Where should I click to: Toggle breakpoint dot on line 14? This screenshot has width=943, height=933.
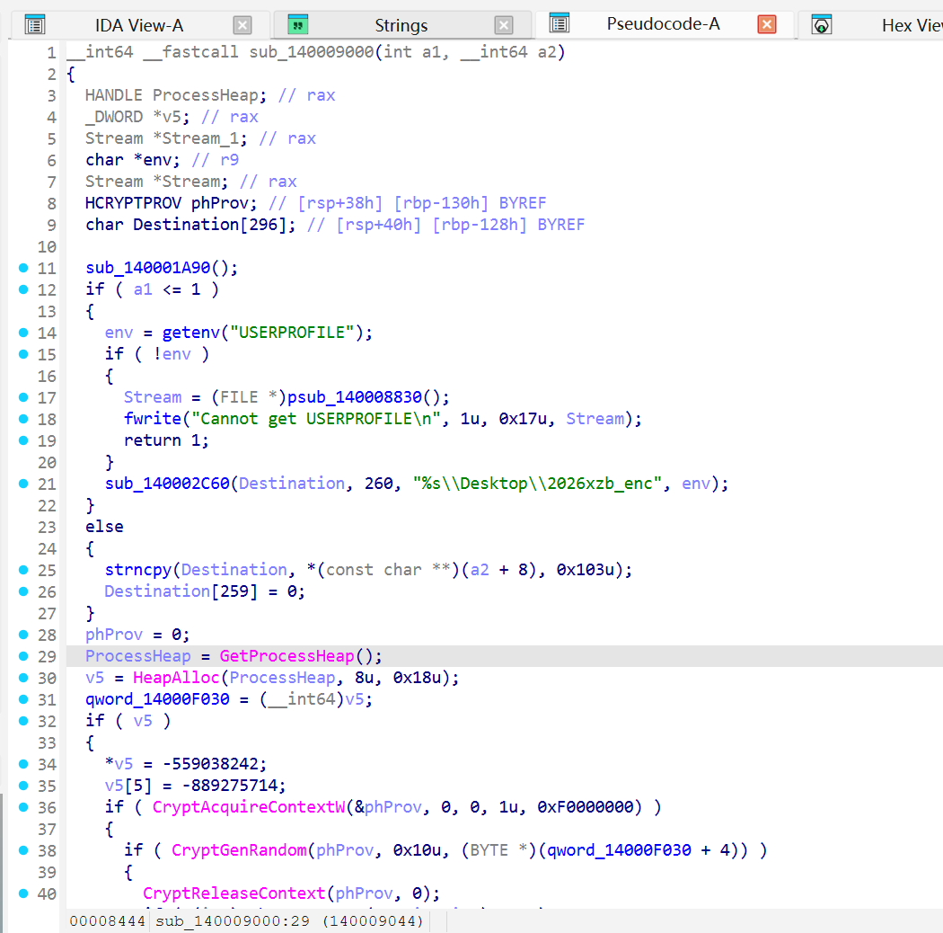(x=23, y=333)
